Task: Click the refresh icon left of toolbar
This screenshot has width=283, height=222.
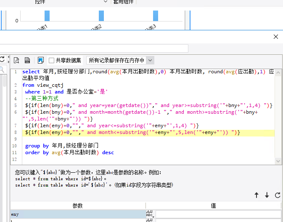Action: (x=2, y=60)
